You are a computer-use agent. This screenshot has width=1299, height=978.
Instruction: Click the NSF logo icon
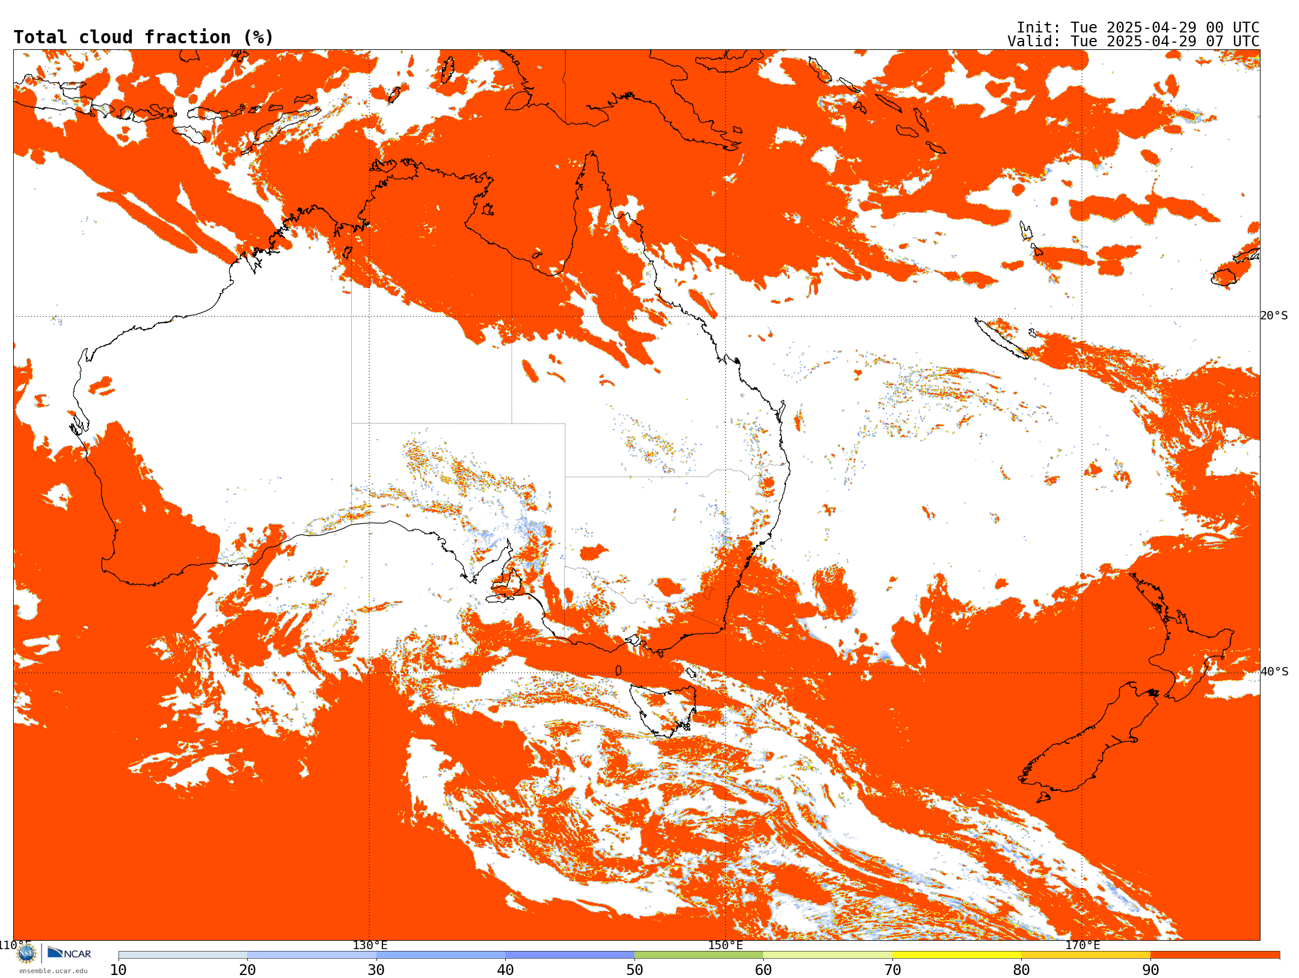(26, 953)
